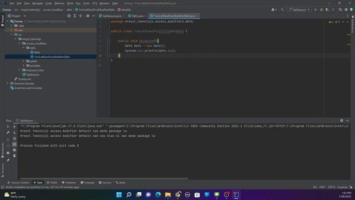Click Select Opened File target icon
The image size is (355, 200).
coord(69,16)
